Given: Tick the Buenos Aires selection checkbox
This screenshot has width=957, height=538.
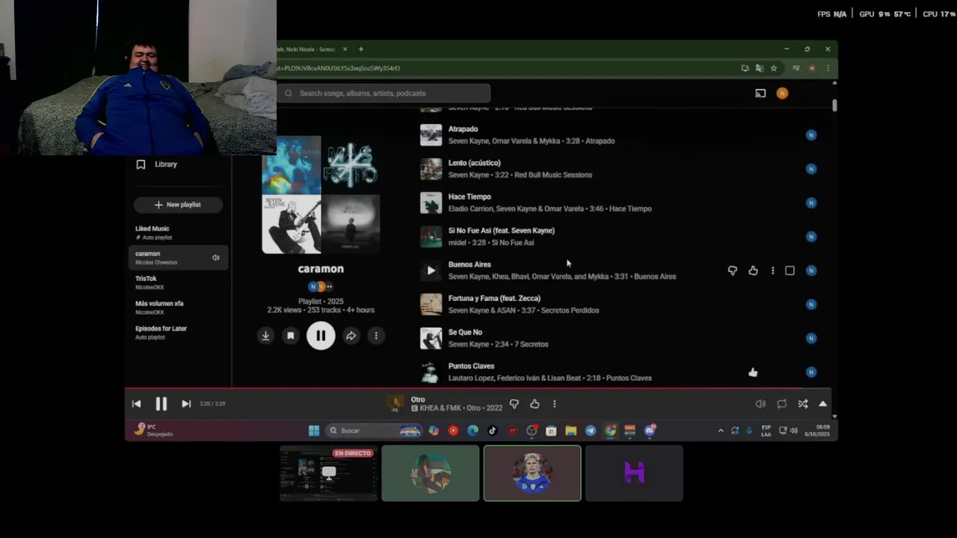Looking at the screenshot, I should tap(790, 270).
